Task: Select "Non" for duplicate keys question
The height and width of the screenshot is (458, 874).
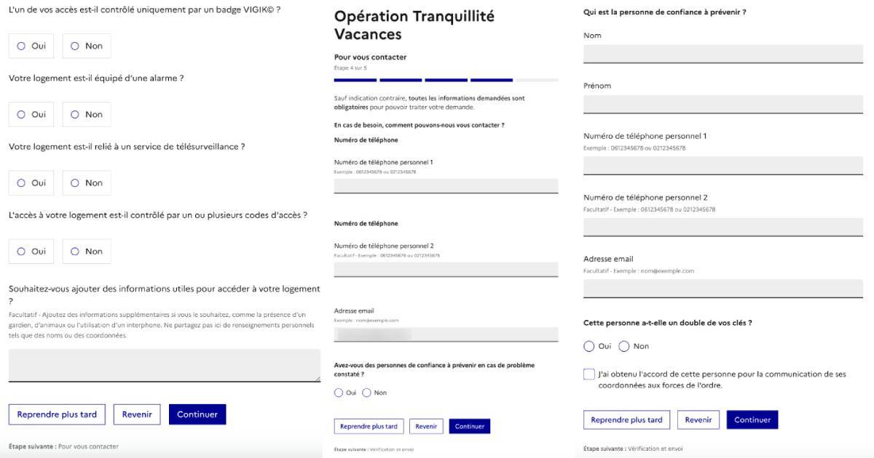Action: tap(624, 346)
